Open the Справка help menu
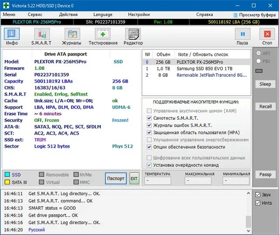The width and height of the screenshot is (279, 235). pos(204,14)
